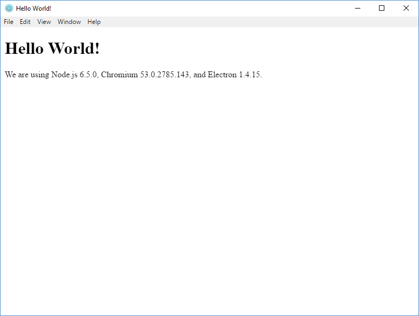Open the File menu
Image resolution: width=419 pixels, height=316 pixels.
(x=9, y=22)
